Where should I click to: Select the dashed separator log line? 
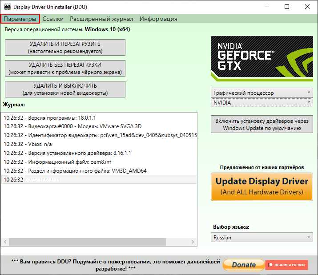99,180
